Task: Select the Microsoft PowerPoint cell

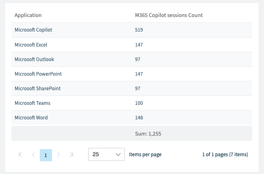Action: pyautogui.click(x=38, y=74)
